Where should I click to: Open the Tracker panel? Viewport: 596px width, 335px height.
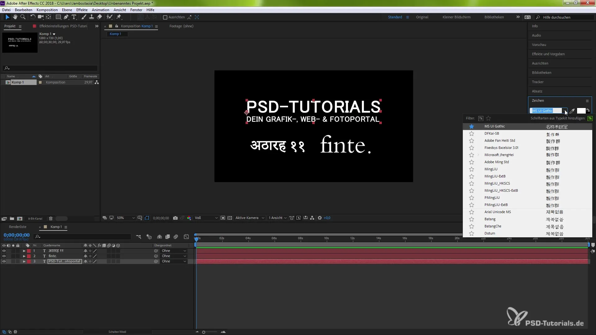click(538, 82)
